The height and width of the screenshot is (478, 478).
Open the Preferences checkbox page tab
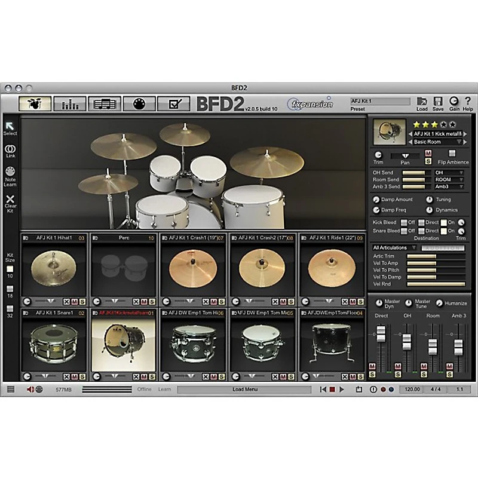pyautogui.click(x=174, y=103)
